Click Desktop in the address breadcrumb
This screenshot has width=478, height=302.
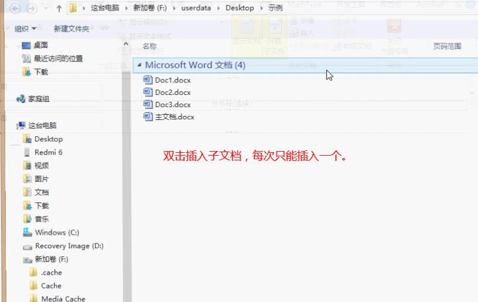click(240, 8)
